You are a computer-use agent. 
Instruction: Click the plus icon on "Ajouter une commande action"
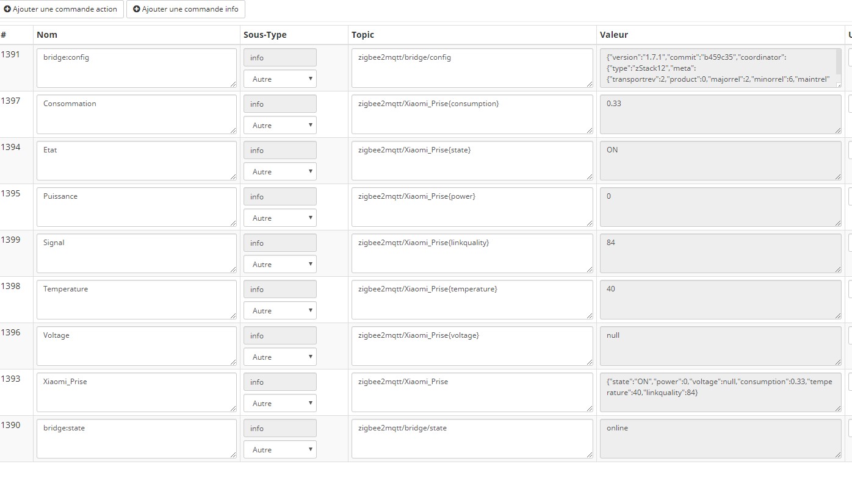coord(8,9)
